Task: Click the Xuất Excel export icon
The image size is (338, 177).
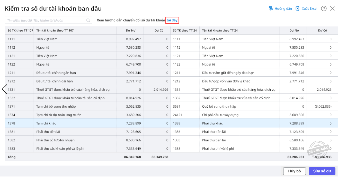Action: pos(298,8)
